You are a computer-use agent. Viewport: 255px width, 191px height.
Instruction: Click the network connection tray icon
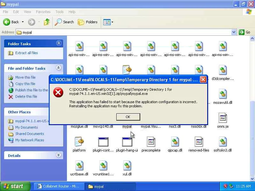tap(231, 186)
